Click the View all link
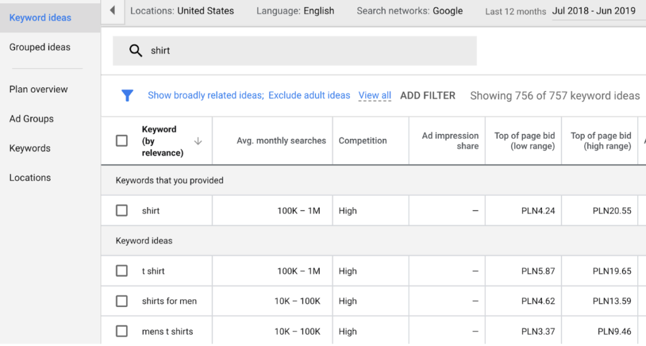This screenshot has width=646, height=346. (375, 95)
